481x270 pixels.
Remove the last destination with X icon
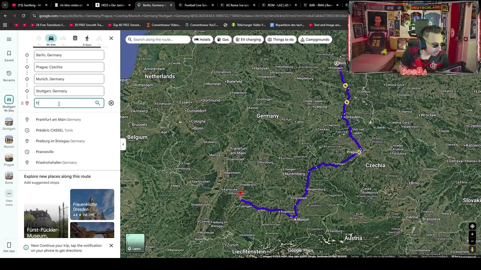(111, 103)
